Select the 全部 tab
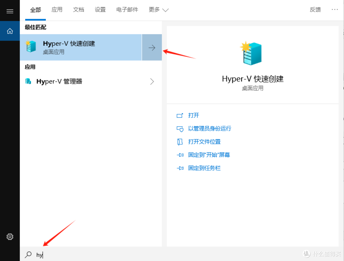 click(36, 10)
